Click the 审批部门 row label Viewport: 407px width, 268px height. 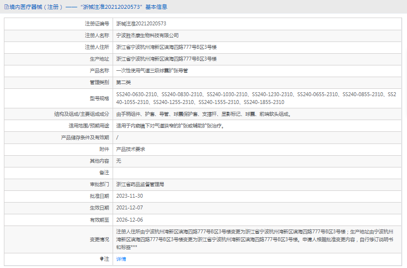click(99, 185)
